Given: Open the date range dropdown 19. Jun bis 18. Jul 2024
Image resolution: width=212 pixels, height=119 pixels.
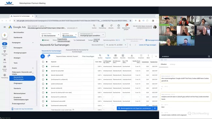Looking at the screenshot, I should point(116,45).
